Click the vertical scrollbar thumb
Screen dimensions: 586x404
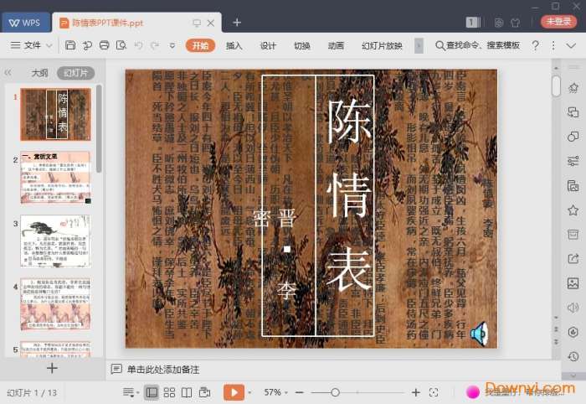(x=556, y=85)
